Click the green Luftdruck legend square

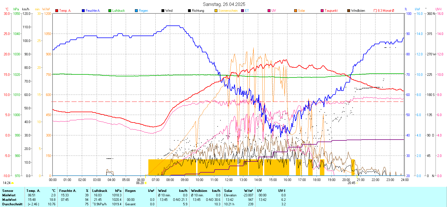pyautogui.click(x=110, y=11)
